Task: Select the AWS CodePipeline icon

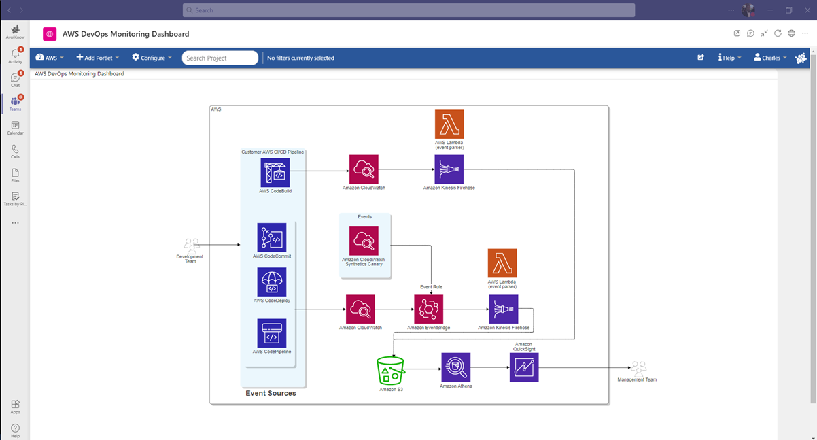Action: point(271,333)
